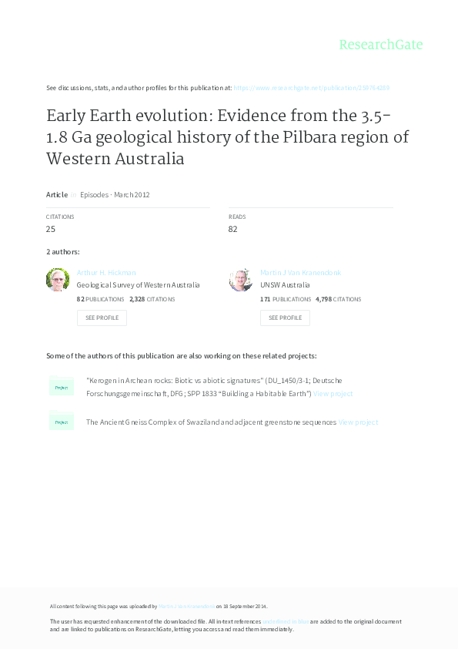Open View project for the Kerogen project
Screen dimensions: 458x649
click(333, 392)
